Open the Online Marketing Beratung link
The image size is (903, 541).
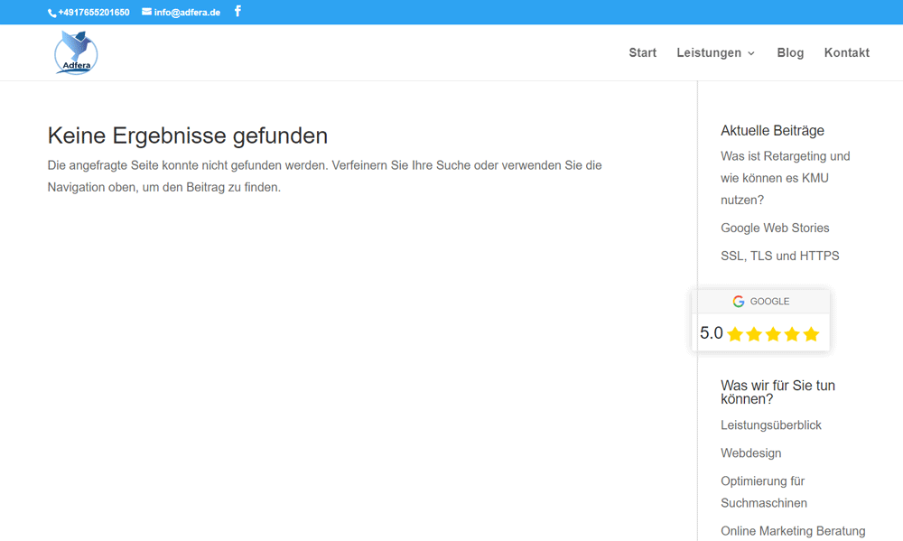tap(793, 531)
